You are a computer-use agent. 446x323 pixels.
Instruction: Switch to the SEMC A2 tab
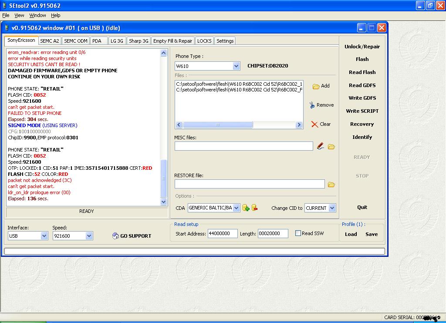coord(50,41)
